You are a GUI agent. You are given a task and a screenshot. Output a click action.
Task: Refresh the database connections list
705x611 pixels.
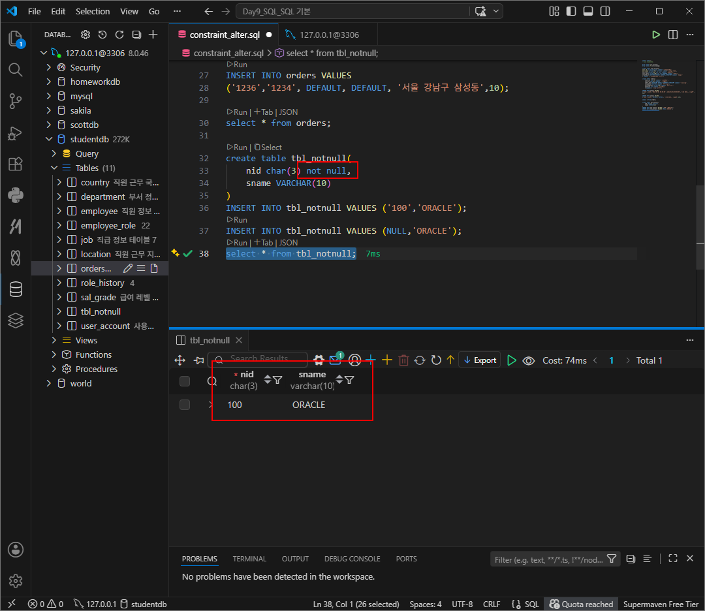[x=119, y=35]
